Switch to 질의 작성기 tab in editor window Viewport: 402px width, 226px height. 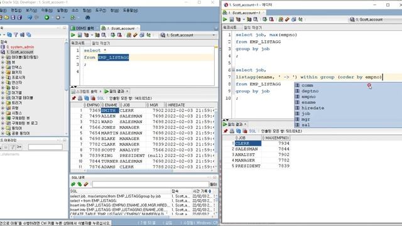click(x=253, y=28)
